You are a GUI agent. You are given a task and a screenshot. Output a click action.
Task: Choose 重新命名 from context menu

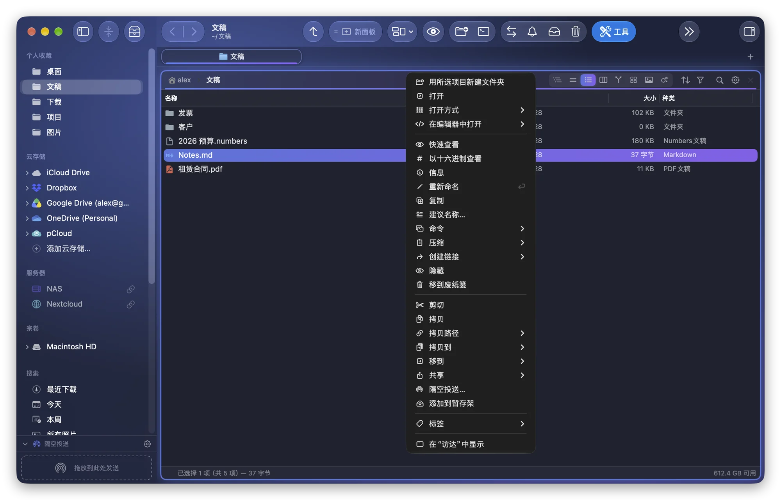(471, 187)
